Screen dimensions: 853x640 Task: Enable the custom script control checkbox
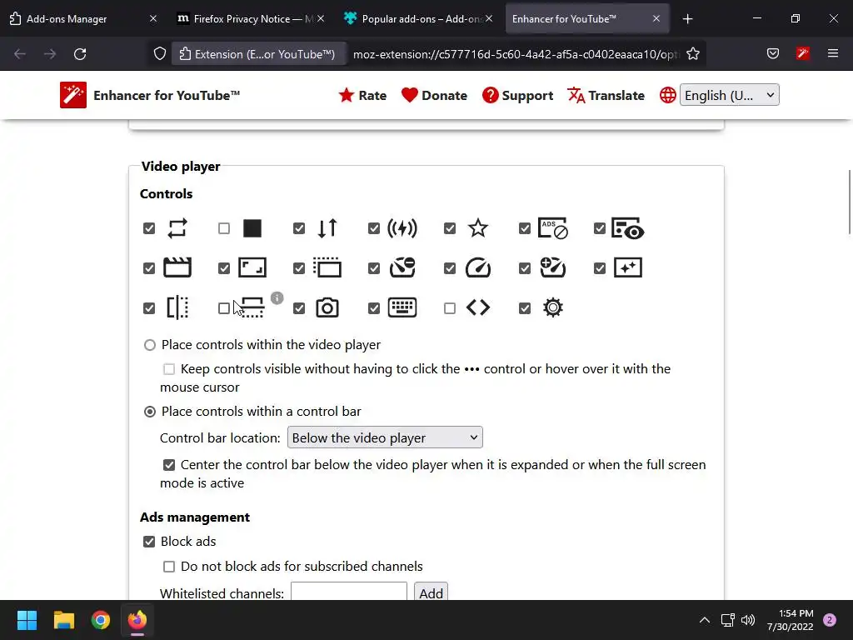pos(450,308)
